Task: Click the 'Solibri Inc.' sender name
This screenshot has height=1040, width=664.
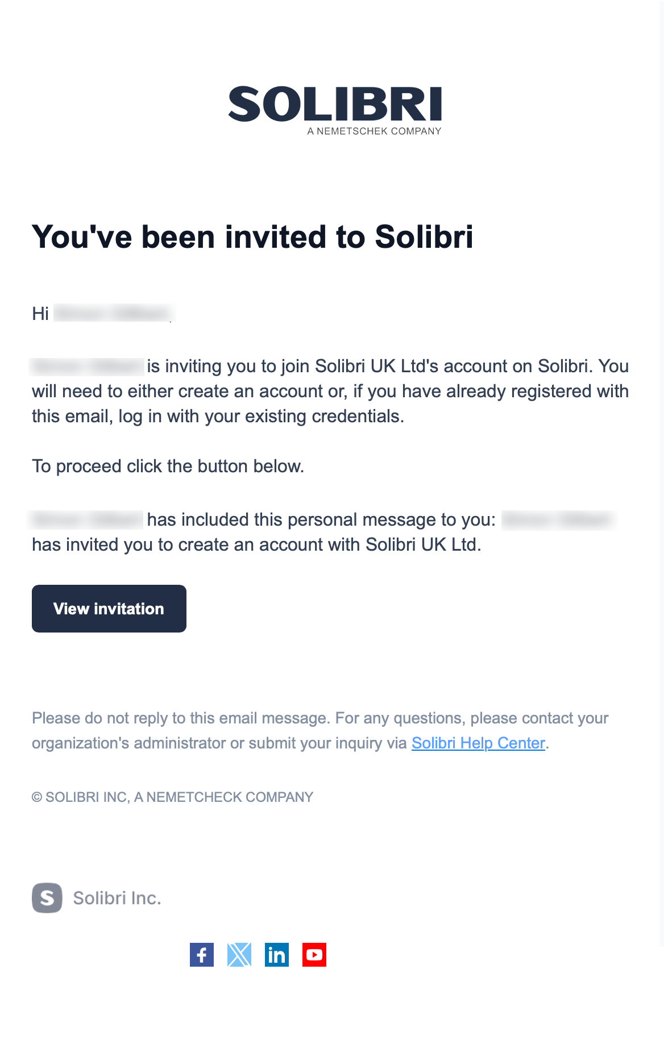Action: 117,898
